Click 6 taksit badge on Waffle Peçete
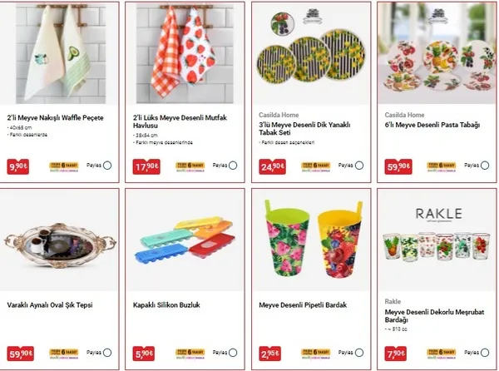The height and width of the screenshot is (371, 499). click(x=64, y=166)
